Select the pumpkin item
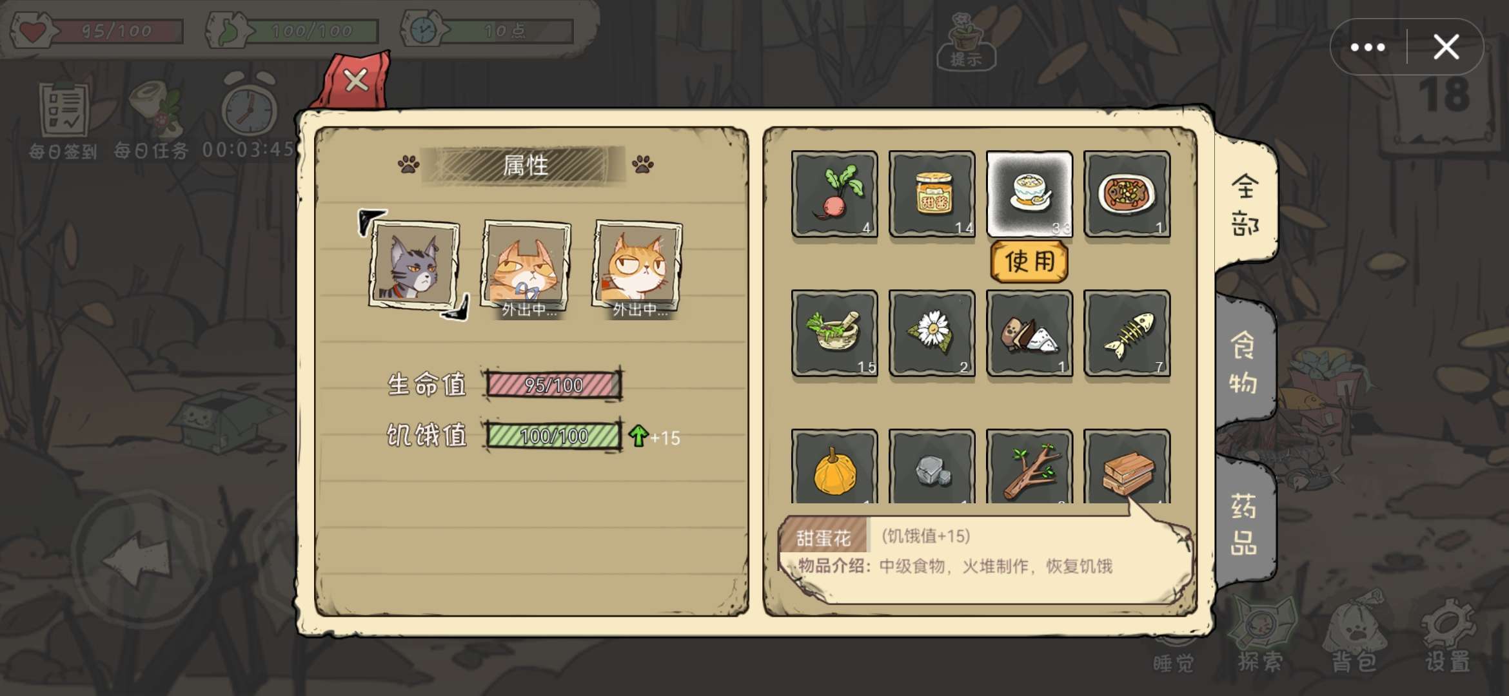This screenshot has width=1509, height=696. [834, 467]
